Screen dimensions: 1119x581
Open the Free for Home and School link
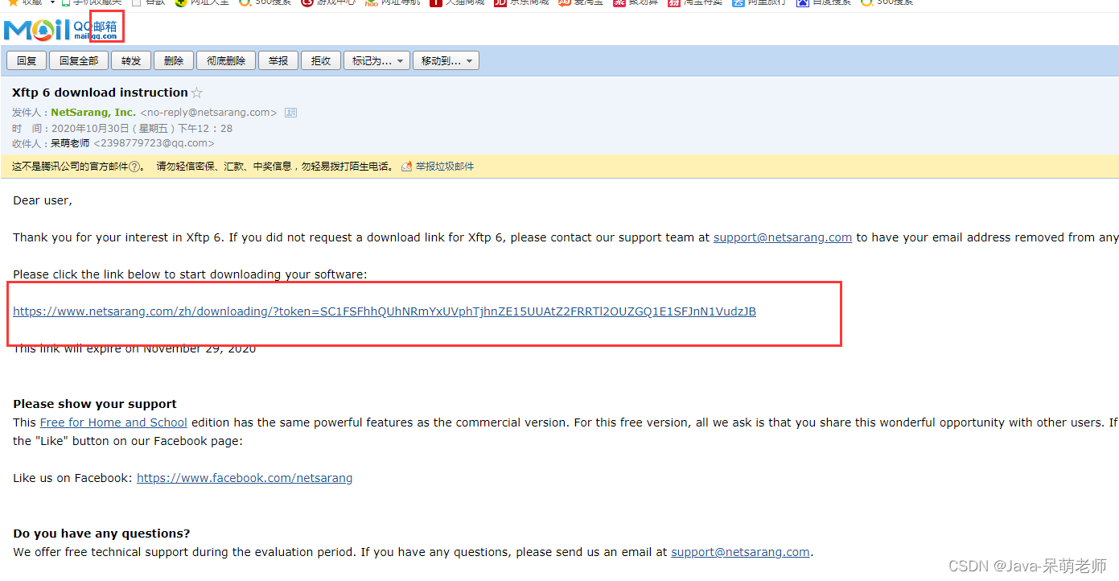tap(113, 422)
